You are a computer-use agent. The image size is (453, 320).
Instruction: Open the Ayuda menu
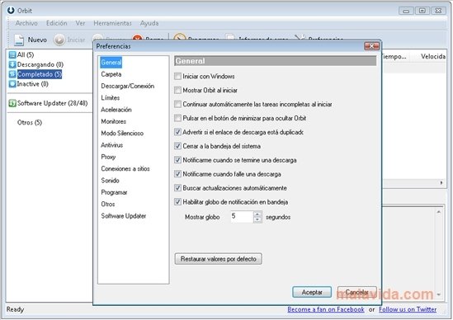tap(149, 23)
